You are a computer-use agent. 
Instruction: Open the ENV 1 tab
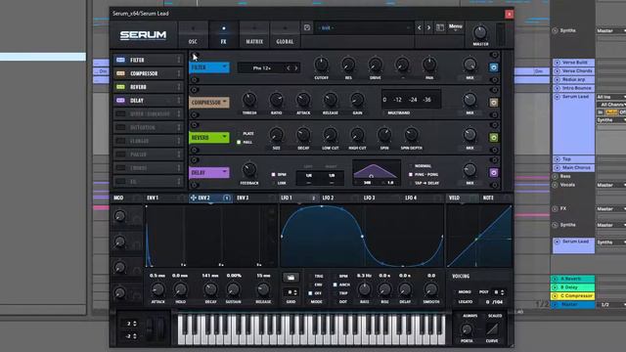[153, 198]
